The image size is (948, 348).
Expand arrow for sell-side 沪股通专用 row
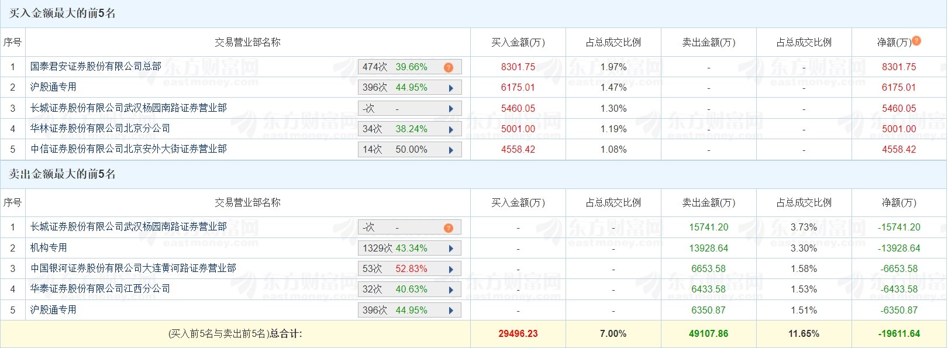[x=451, y=311]
